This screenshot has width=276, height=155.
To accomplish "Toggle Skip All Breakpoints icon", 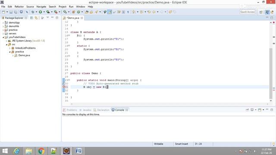I will [27, 12].
